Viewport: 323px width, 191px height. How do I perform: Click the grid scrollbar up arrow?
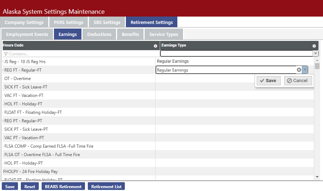317,60
